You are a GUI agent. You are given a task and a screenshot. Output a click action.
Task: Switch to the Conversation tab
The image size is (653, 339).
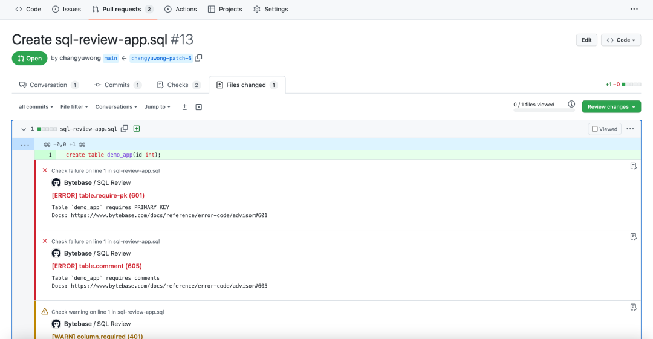(49, 85)
